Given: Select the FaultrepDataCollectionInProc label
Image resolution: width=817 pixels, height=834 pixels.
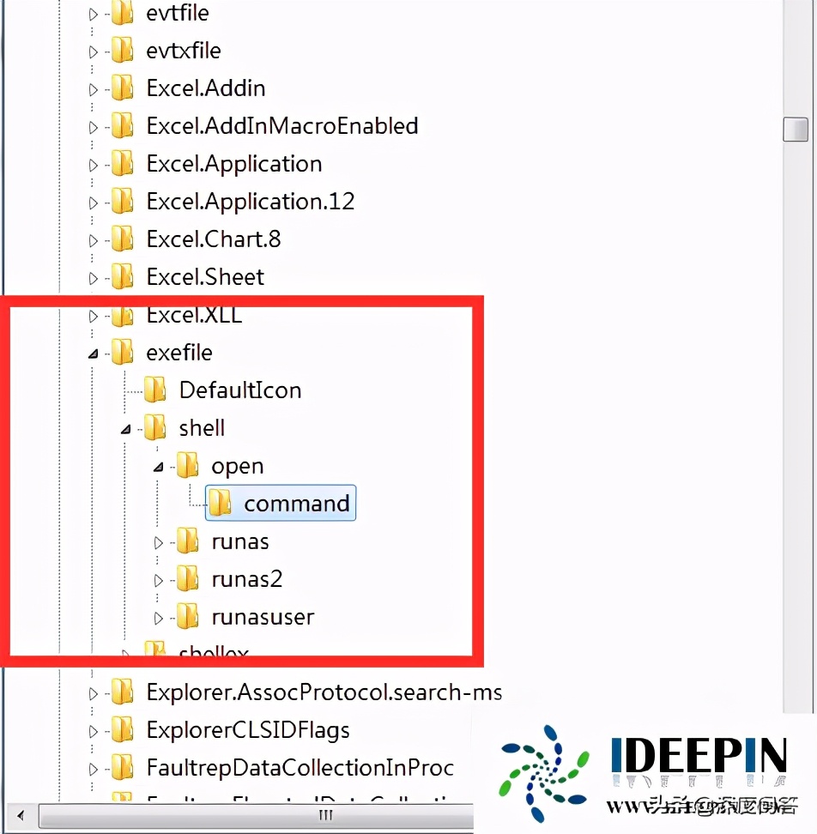Looking at the screenshot, I should point(300,769).
